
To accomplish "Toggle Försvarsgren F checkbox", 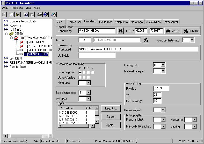I will point(88,72).
